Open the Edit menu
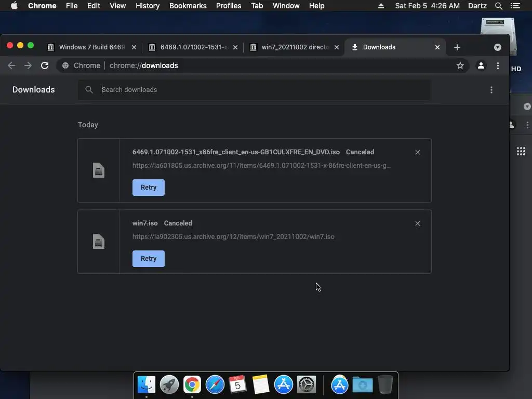 (x=94, y=6)
